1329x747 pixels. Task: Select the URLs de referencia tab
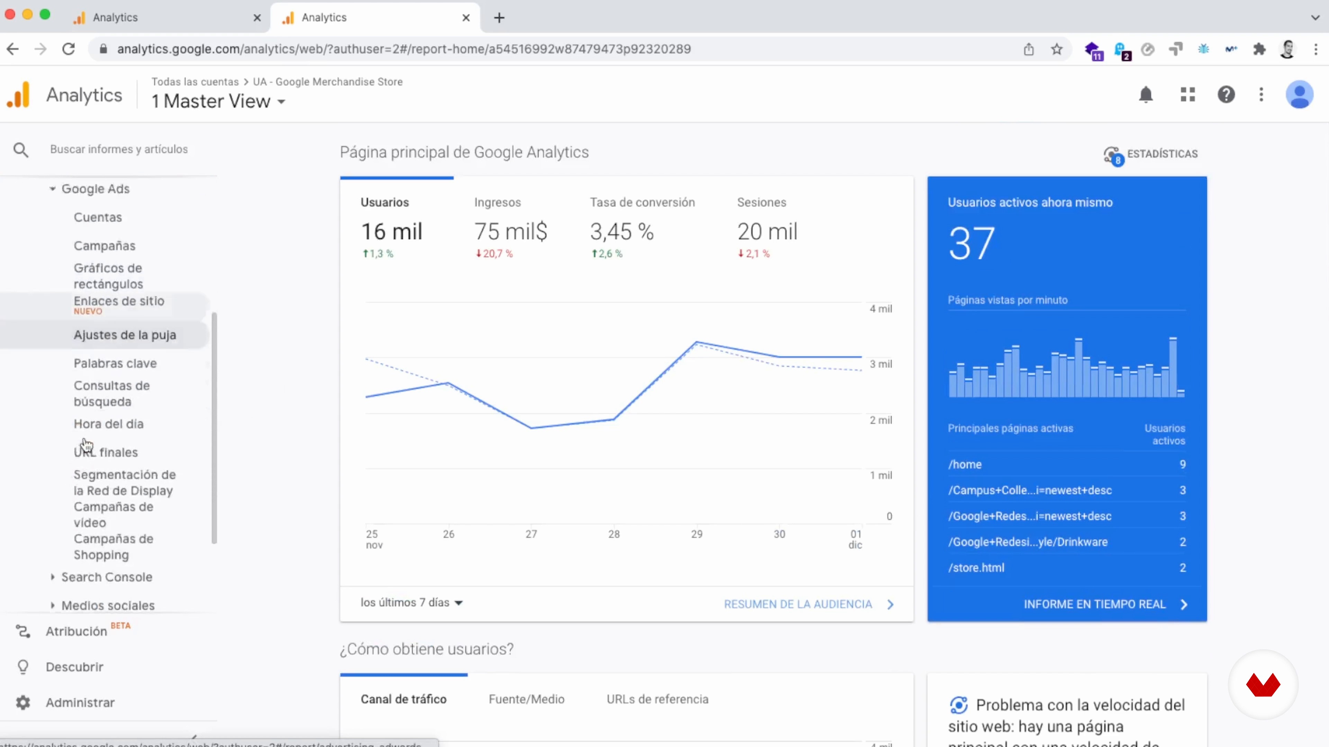point(657,700)
